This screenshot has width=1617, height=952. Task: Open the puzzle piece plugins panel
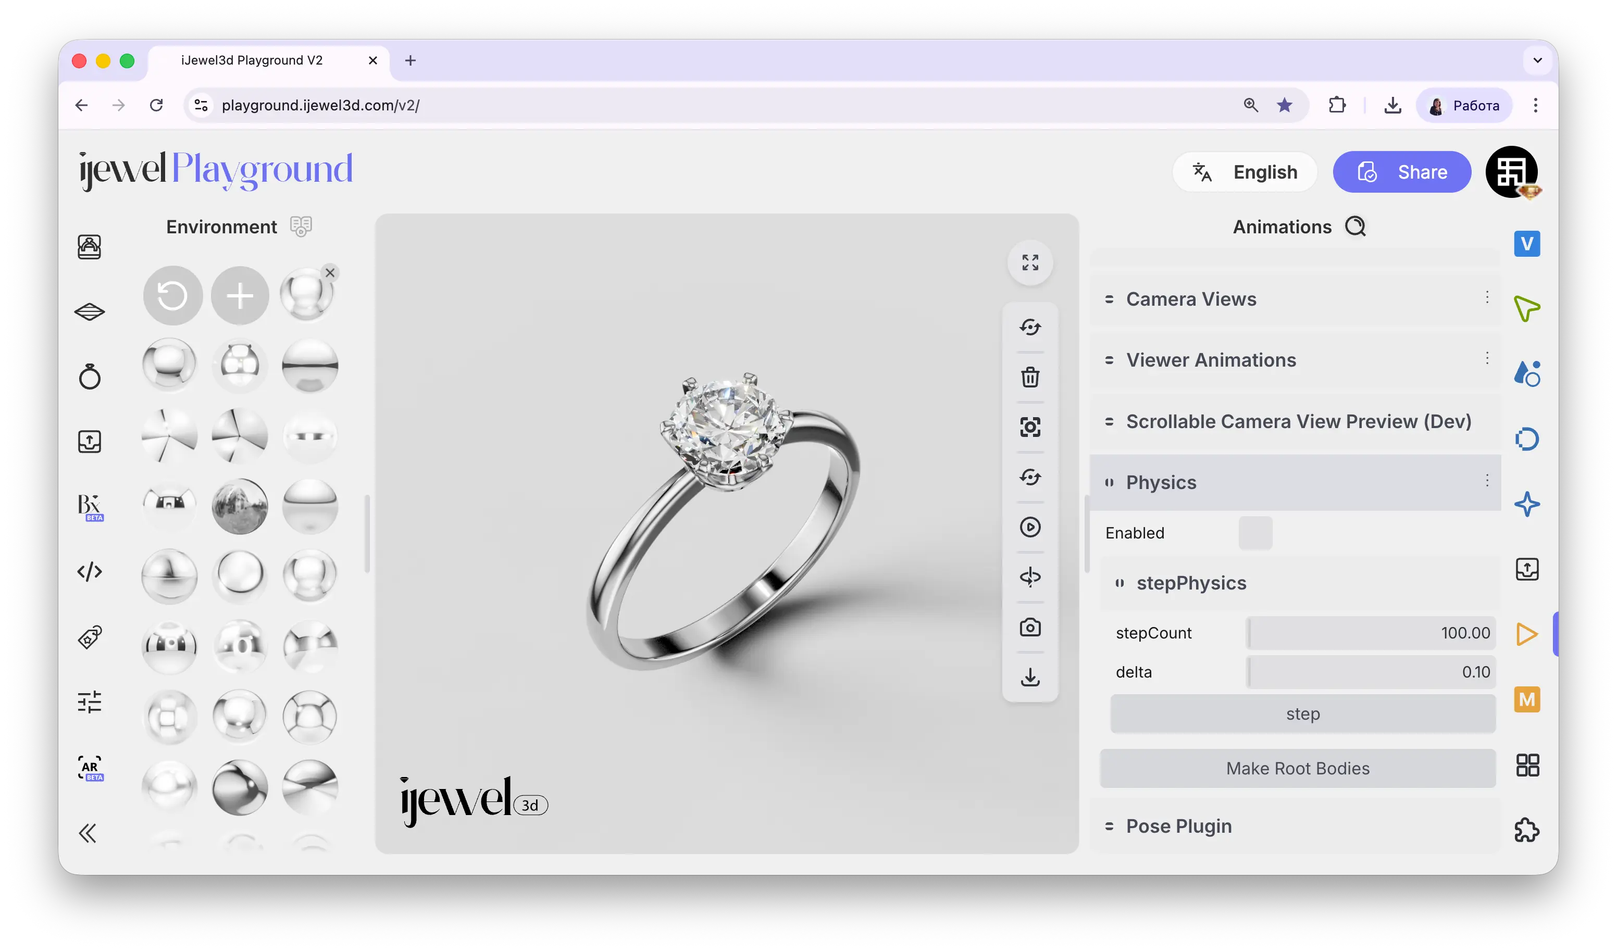pos(1526,830)
